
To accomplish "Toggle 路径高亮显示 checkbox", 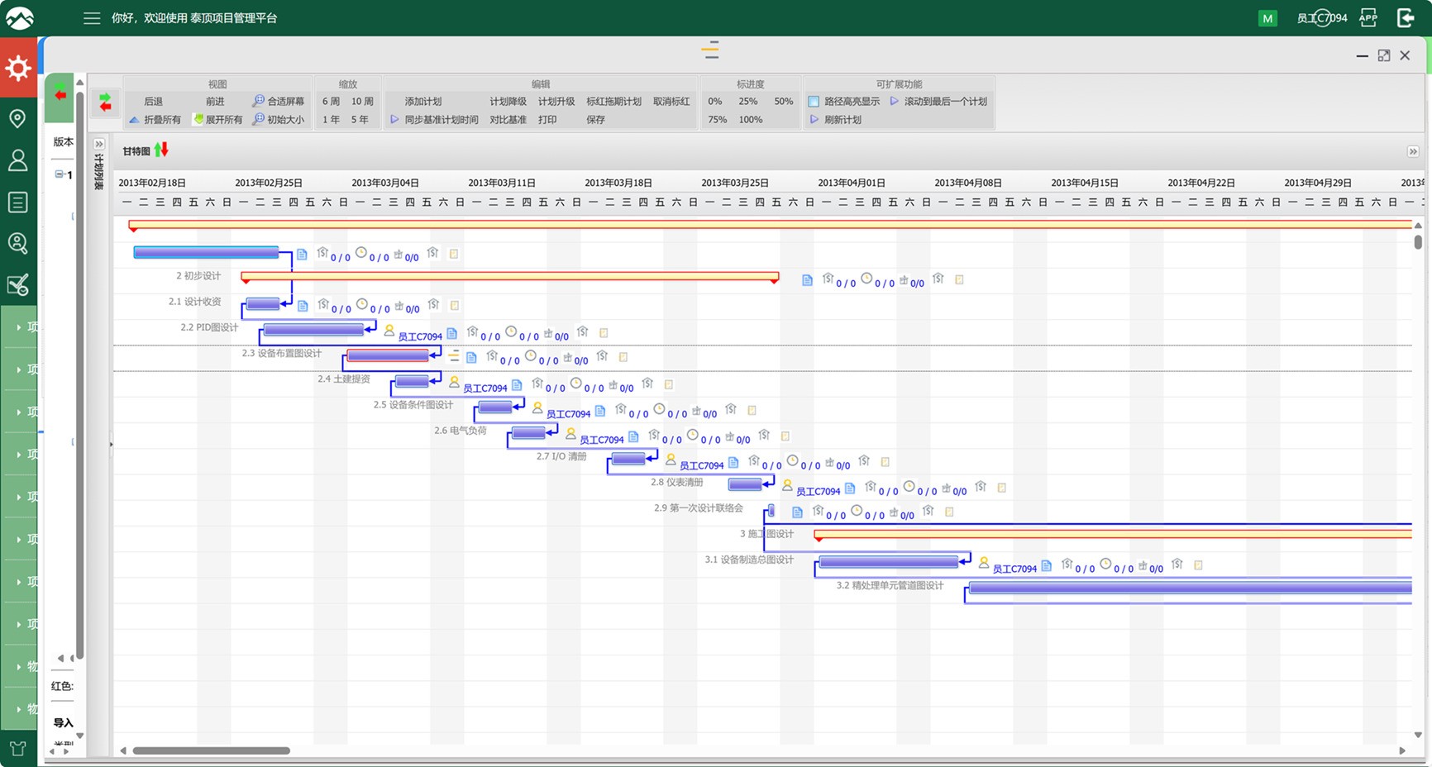I will 814,102.
